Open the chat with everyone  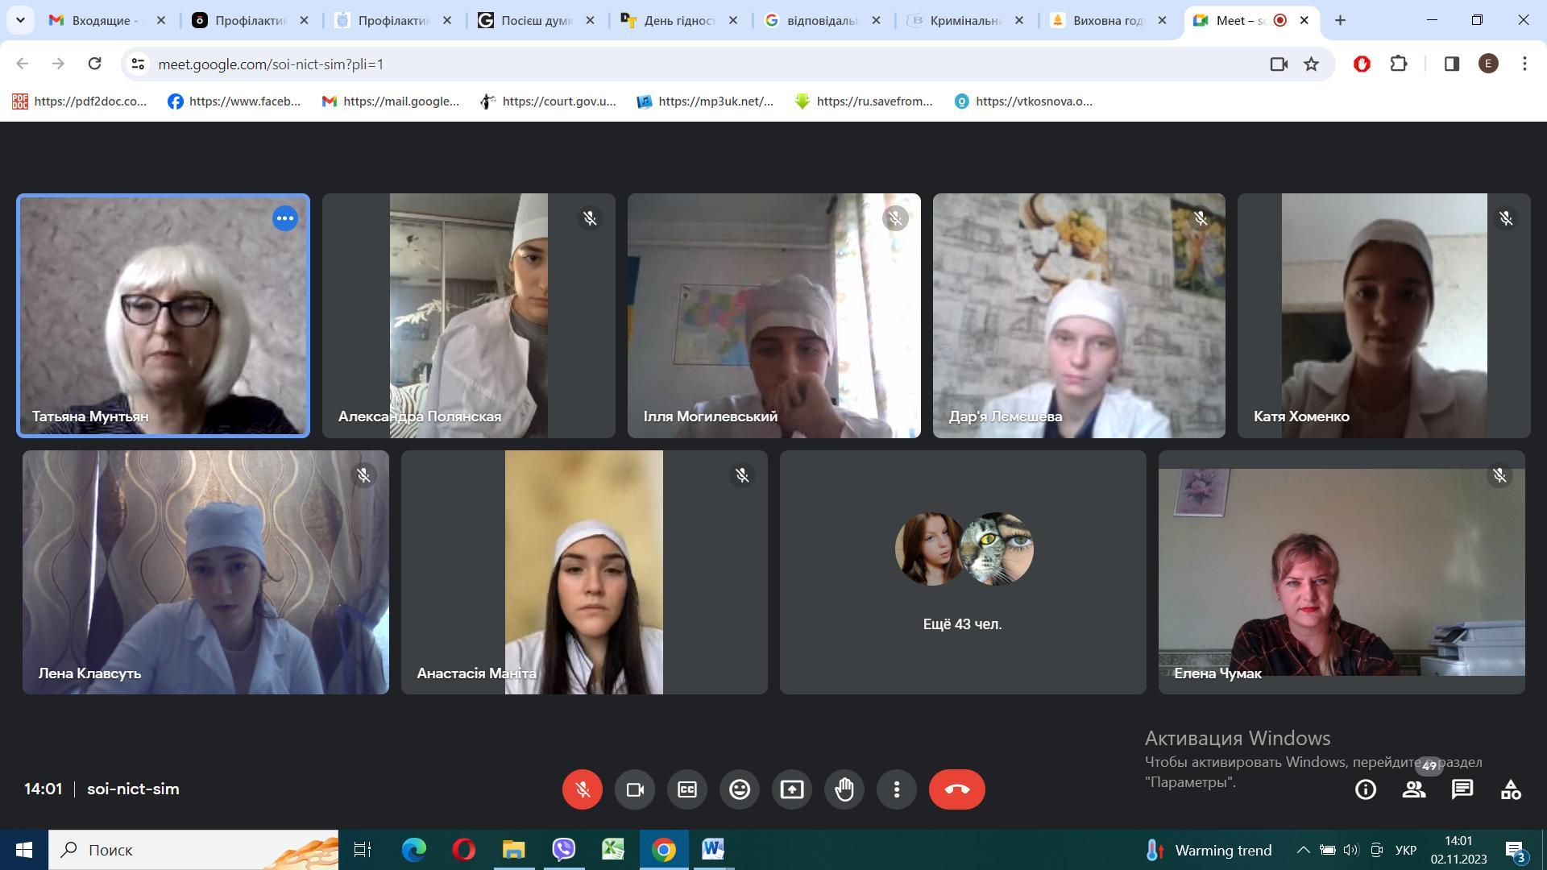point(1462,789)
